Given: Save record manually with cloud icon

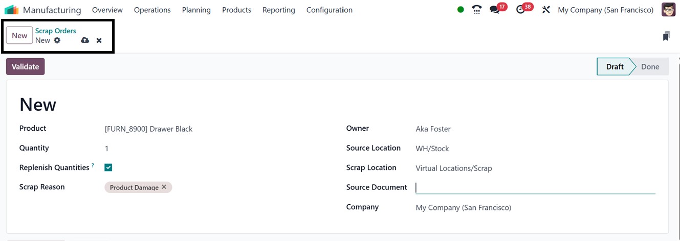Looking at the screenshot, I should click(x=85, y=40).
